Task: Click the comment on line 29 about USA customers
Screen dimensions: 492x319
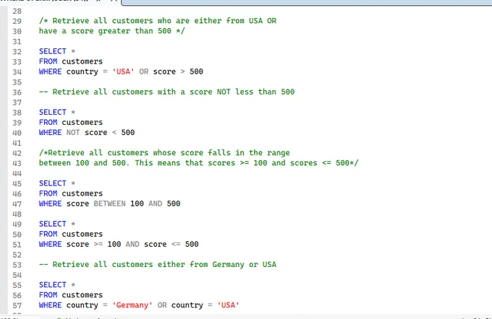Action: pyautogui.click(x=158, y=21)
